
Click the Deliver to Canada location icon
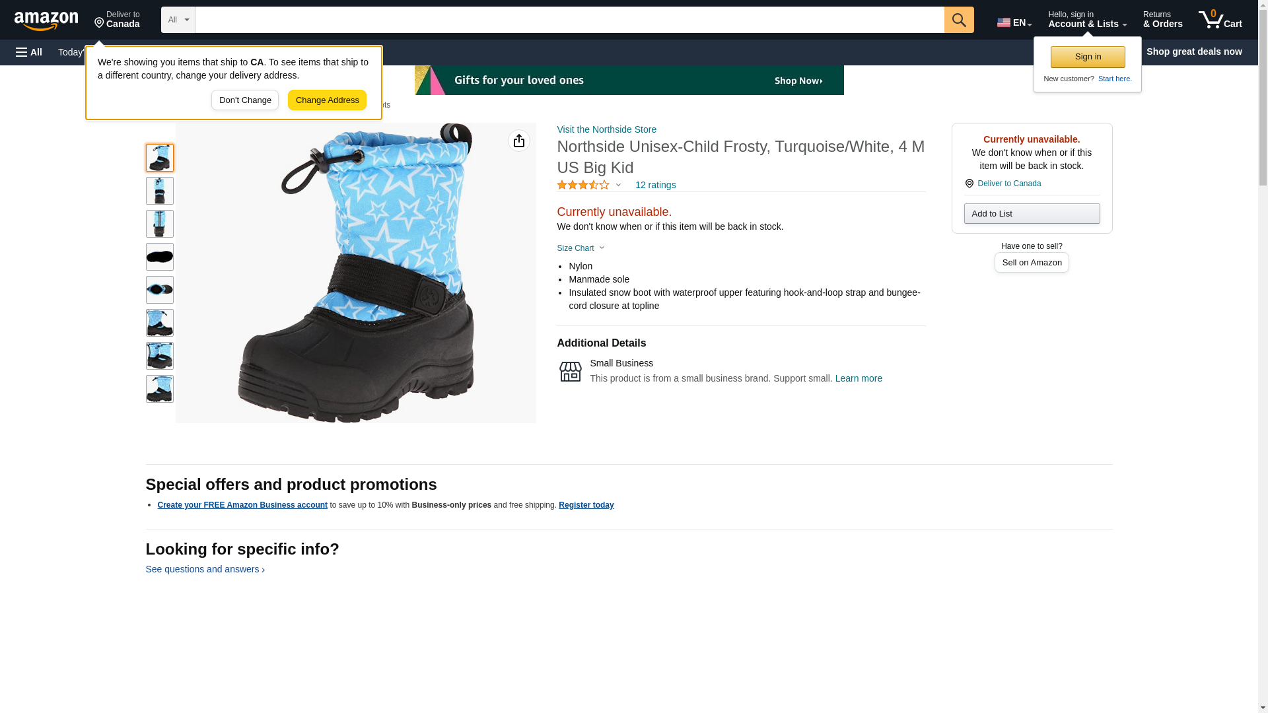(x=969, y=184)
